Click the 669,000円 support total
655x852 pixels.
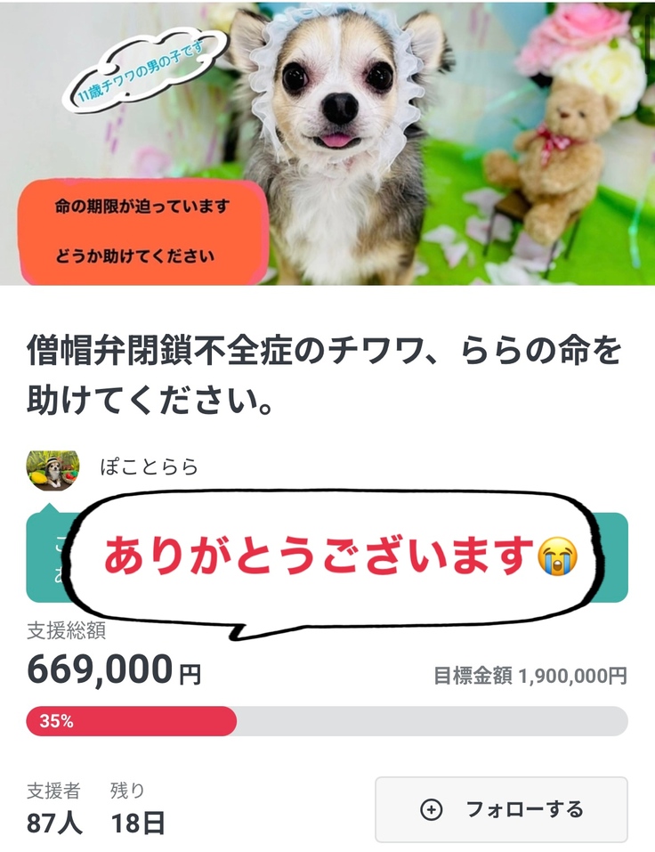pyautogui.click(x=114, y=669)
